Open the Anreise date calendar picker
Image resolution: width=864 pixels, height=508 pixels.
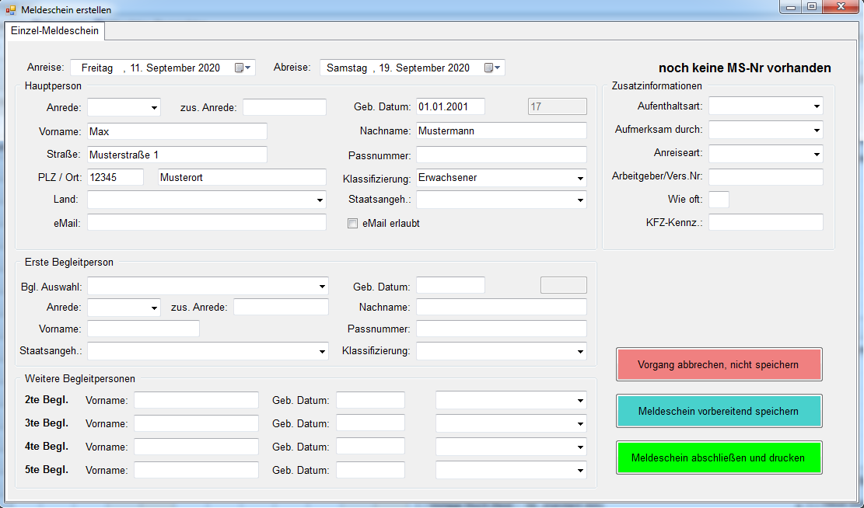coord(243,68)
